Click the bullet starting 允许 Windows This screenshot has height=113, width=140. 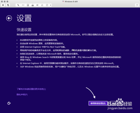(70, 67)
